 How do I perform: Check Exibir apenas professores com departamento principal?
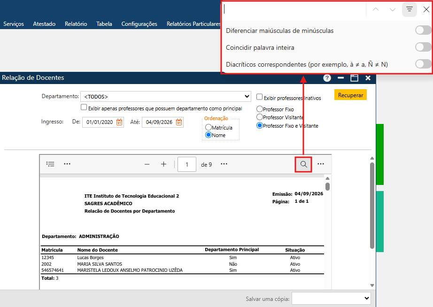point(84,107)
